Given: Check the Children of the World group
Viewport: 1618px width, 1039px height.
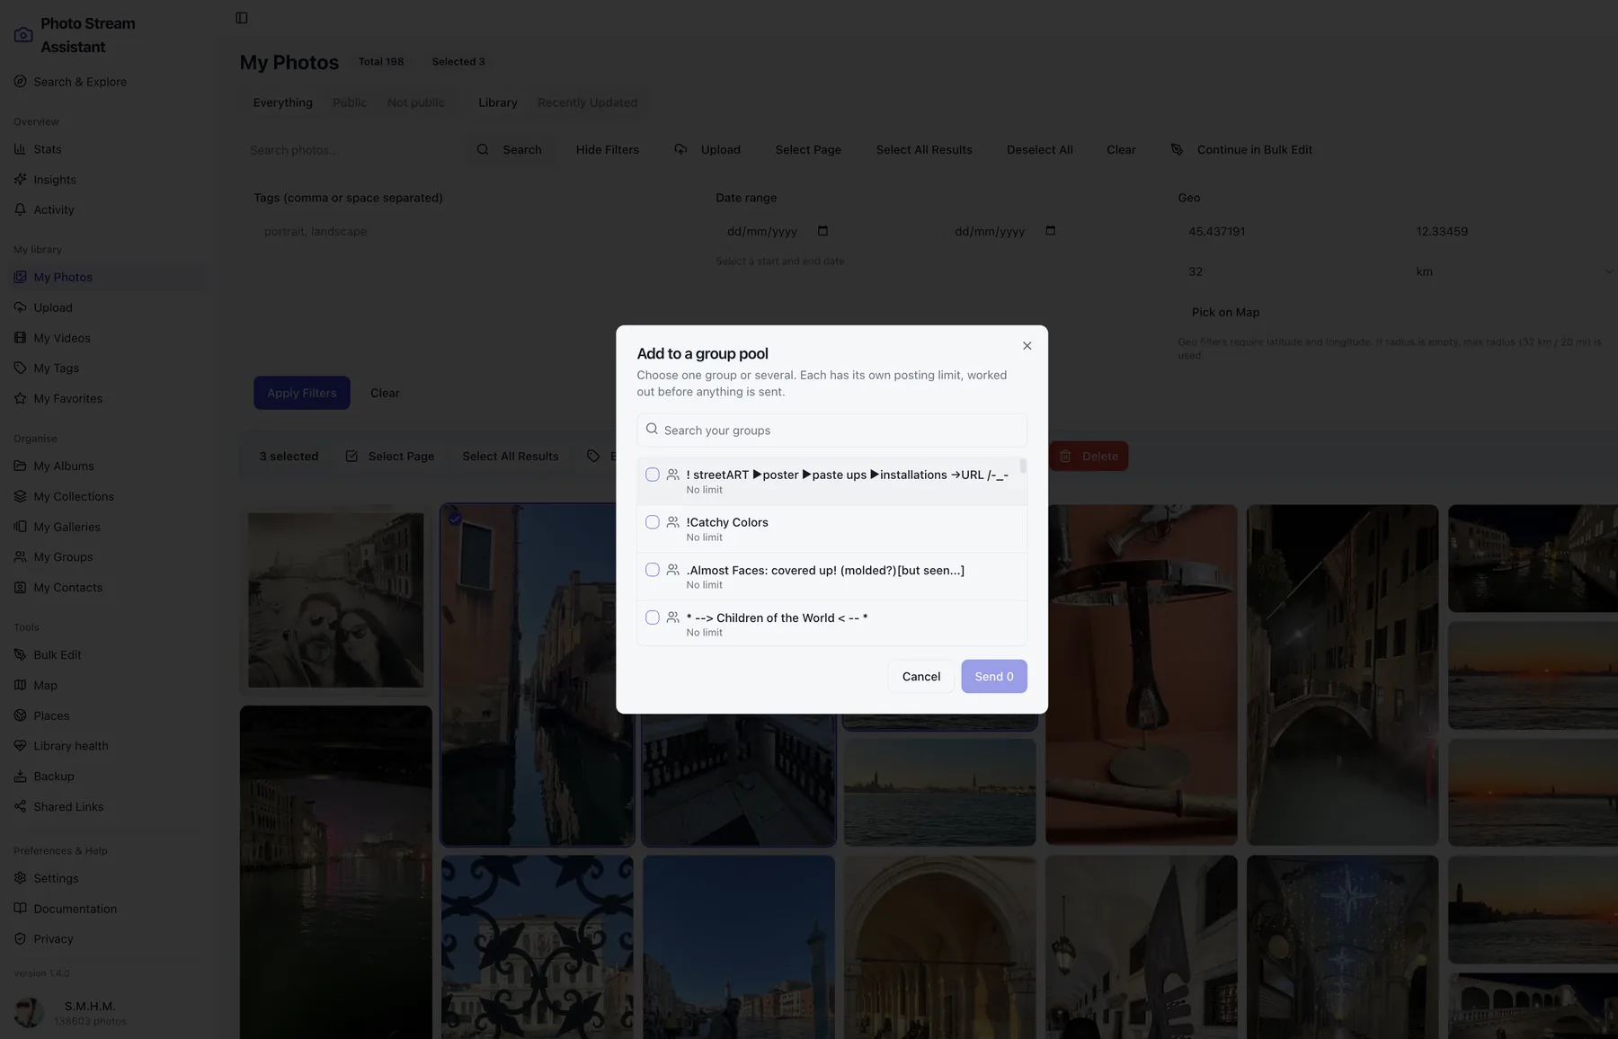Looking at the screenshot, I should (653, 617).
